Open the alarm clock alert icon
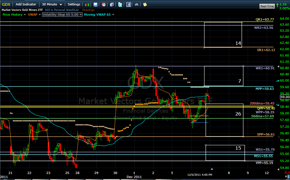The height and width of the screenshot is (180, 290). 104,5
